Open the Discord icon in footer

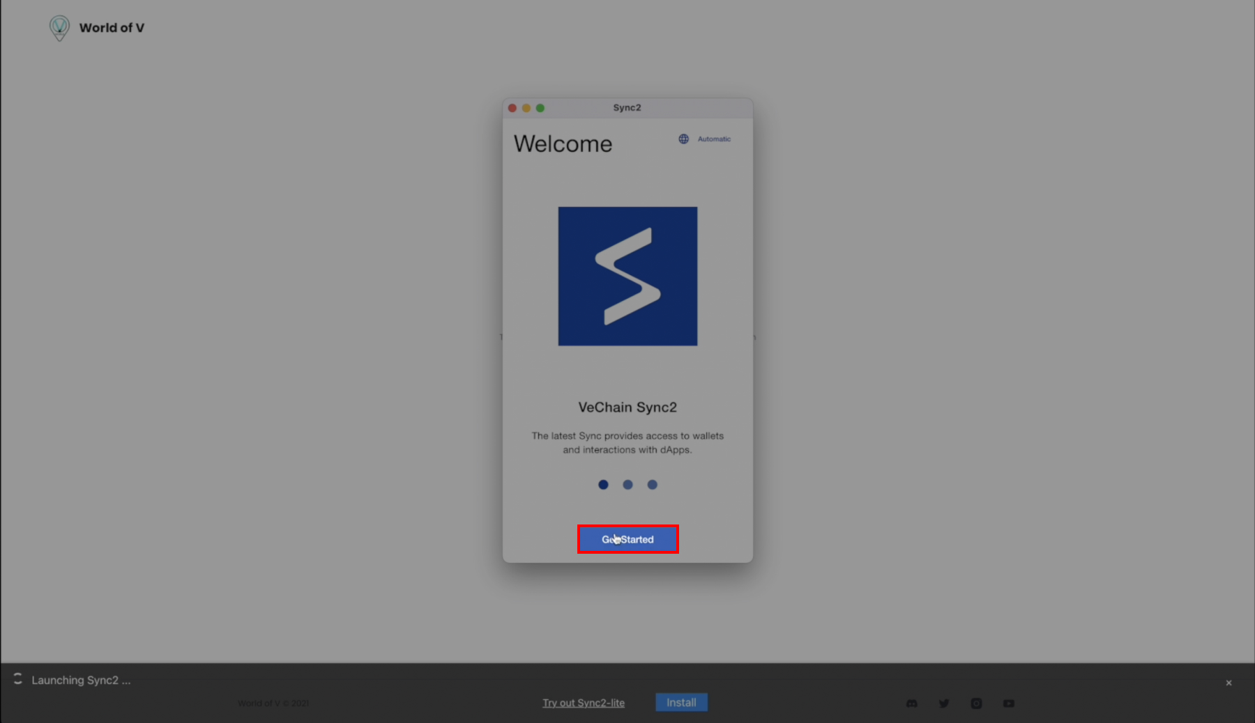911,703
